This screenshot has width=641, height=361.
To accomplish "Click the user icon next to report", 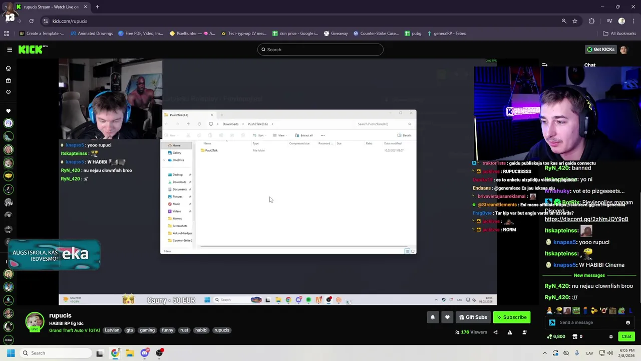I will [x=524, y=332].
